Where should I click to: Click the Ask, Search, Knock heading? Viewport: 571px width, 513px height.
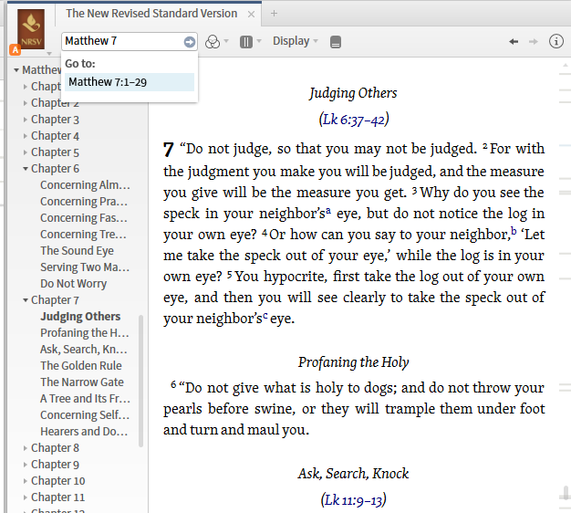[x=353, y=474]
